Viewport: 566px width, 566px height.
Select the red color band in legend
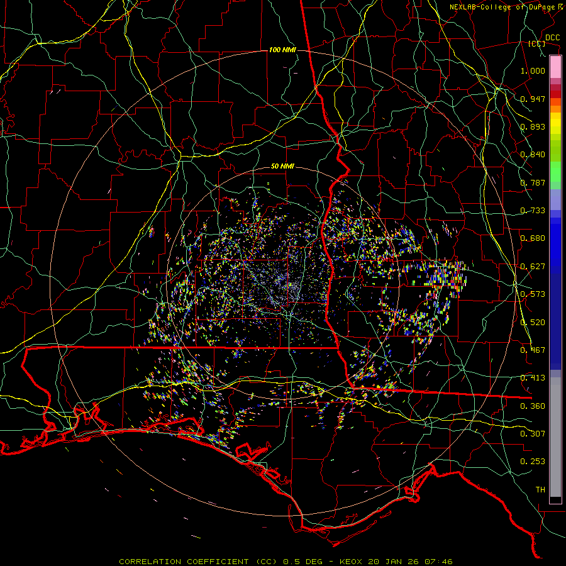click(x=555, y=94)
